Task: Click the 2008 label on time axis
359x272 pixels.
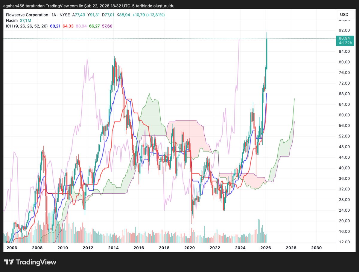Action: click(37, 248)
